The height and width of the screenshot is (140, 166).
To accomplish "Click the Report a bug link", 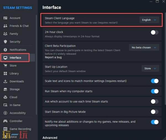I will [53, 57].
